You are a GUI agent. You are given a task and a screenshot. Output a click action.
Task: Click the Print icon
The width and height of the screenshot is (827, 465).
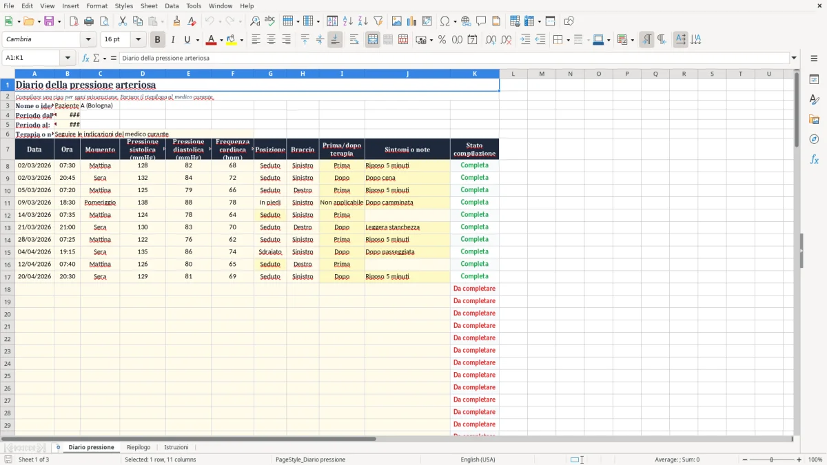tap(89, 21)
